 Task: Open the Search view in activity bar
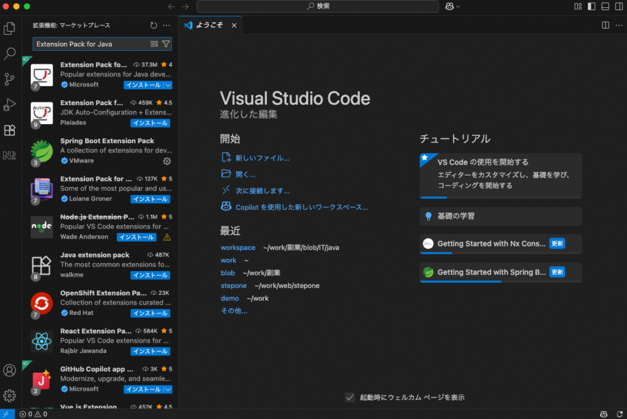tap(9, 54)
